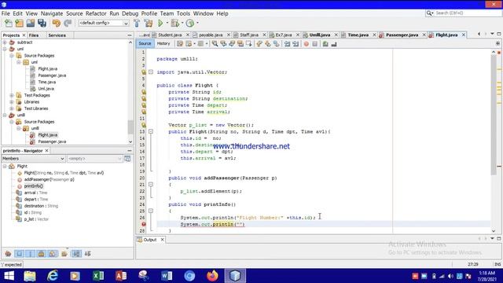Switch to the Services panel tab
The height and width of the screenshot is (283, 503).
[57, 35]
